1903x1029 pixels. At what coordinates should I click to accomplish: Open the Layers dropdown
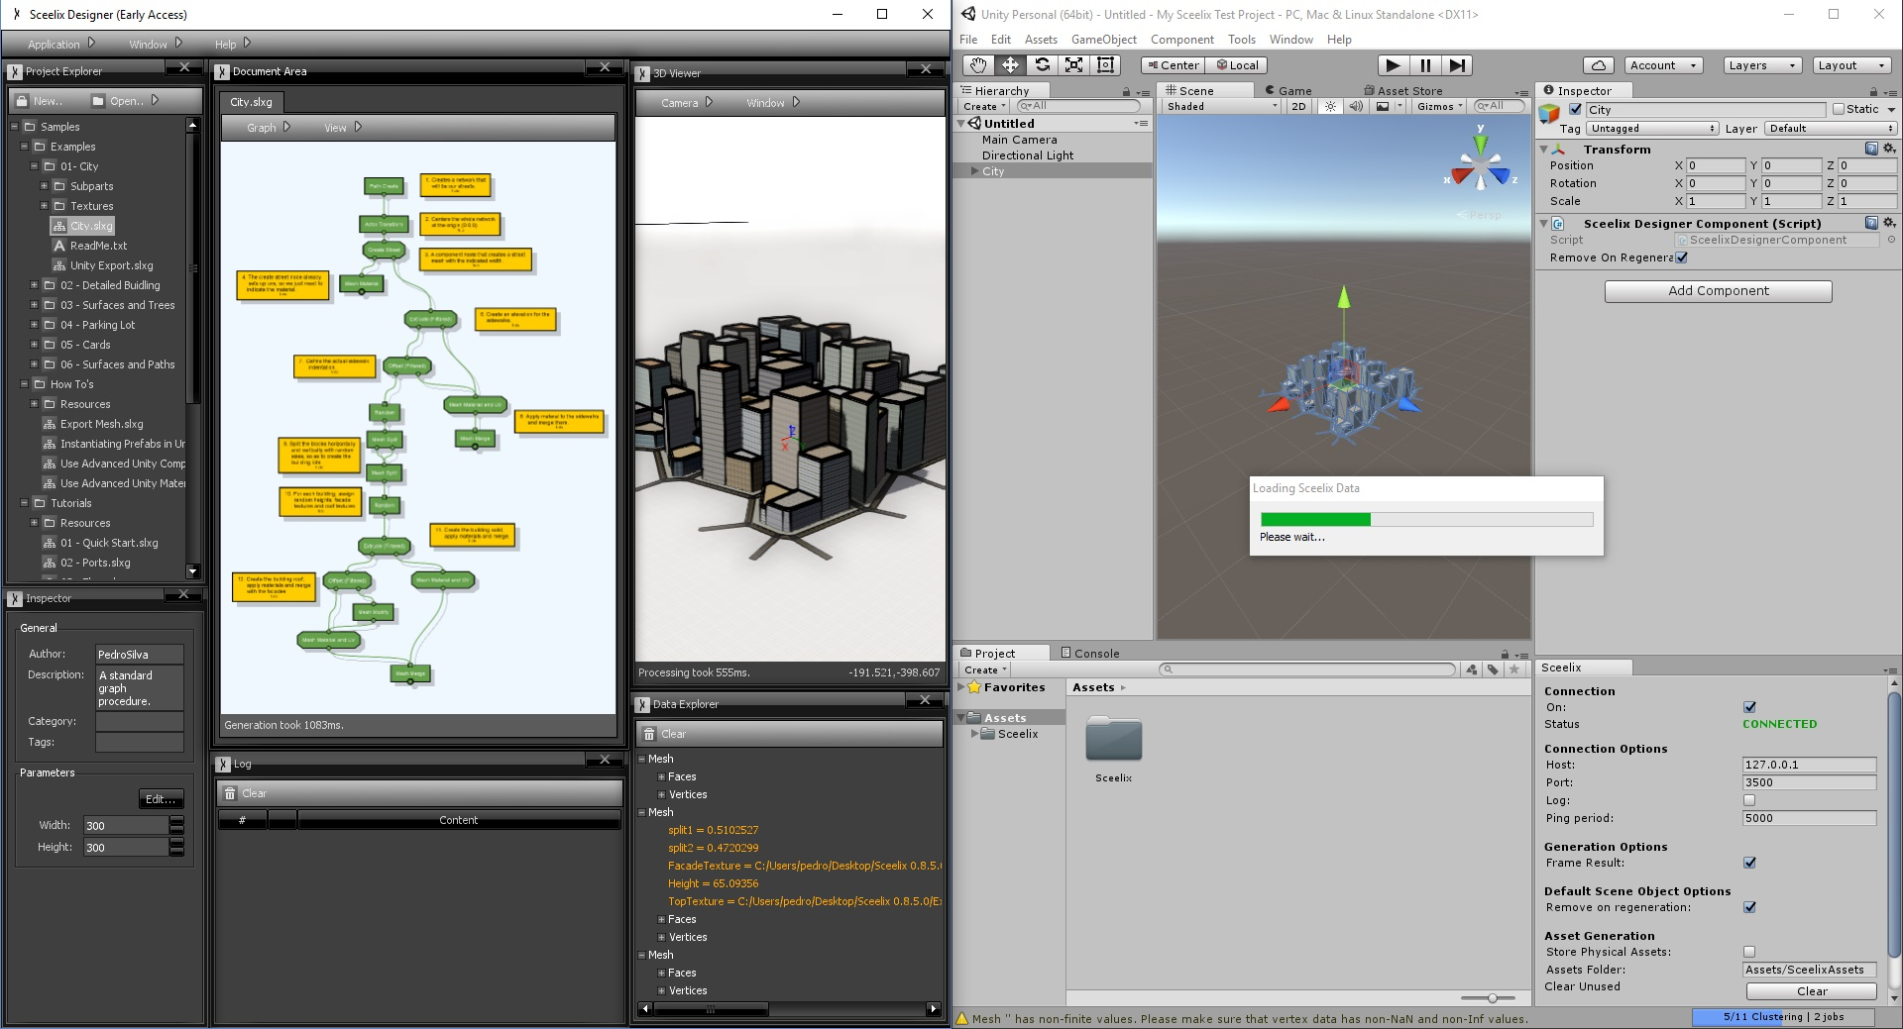click(x=1761, y=65)
